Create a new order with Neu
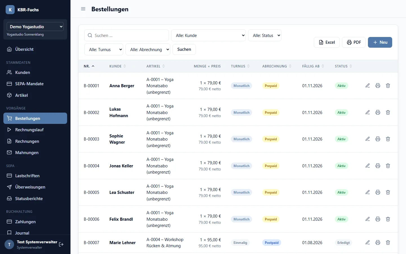Viewport: 406px width, 254px height. (380, 42)
